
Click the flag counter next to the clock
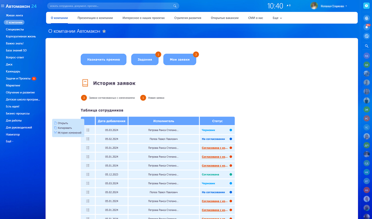coord(288,6)
